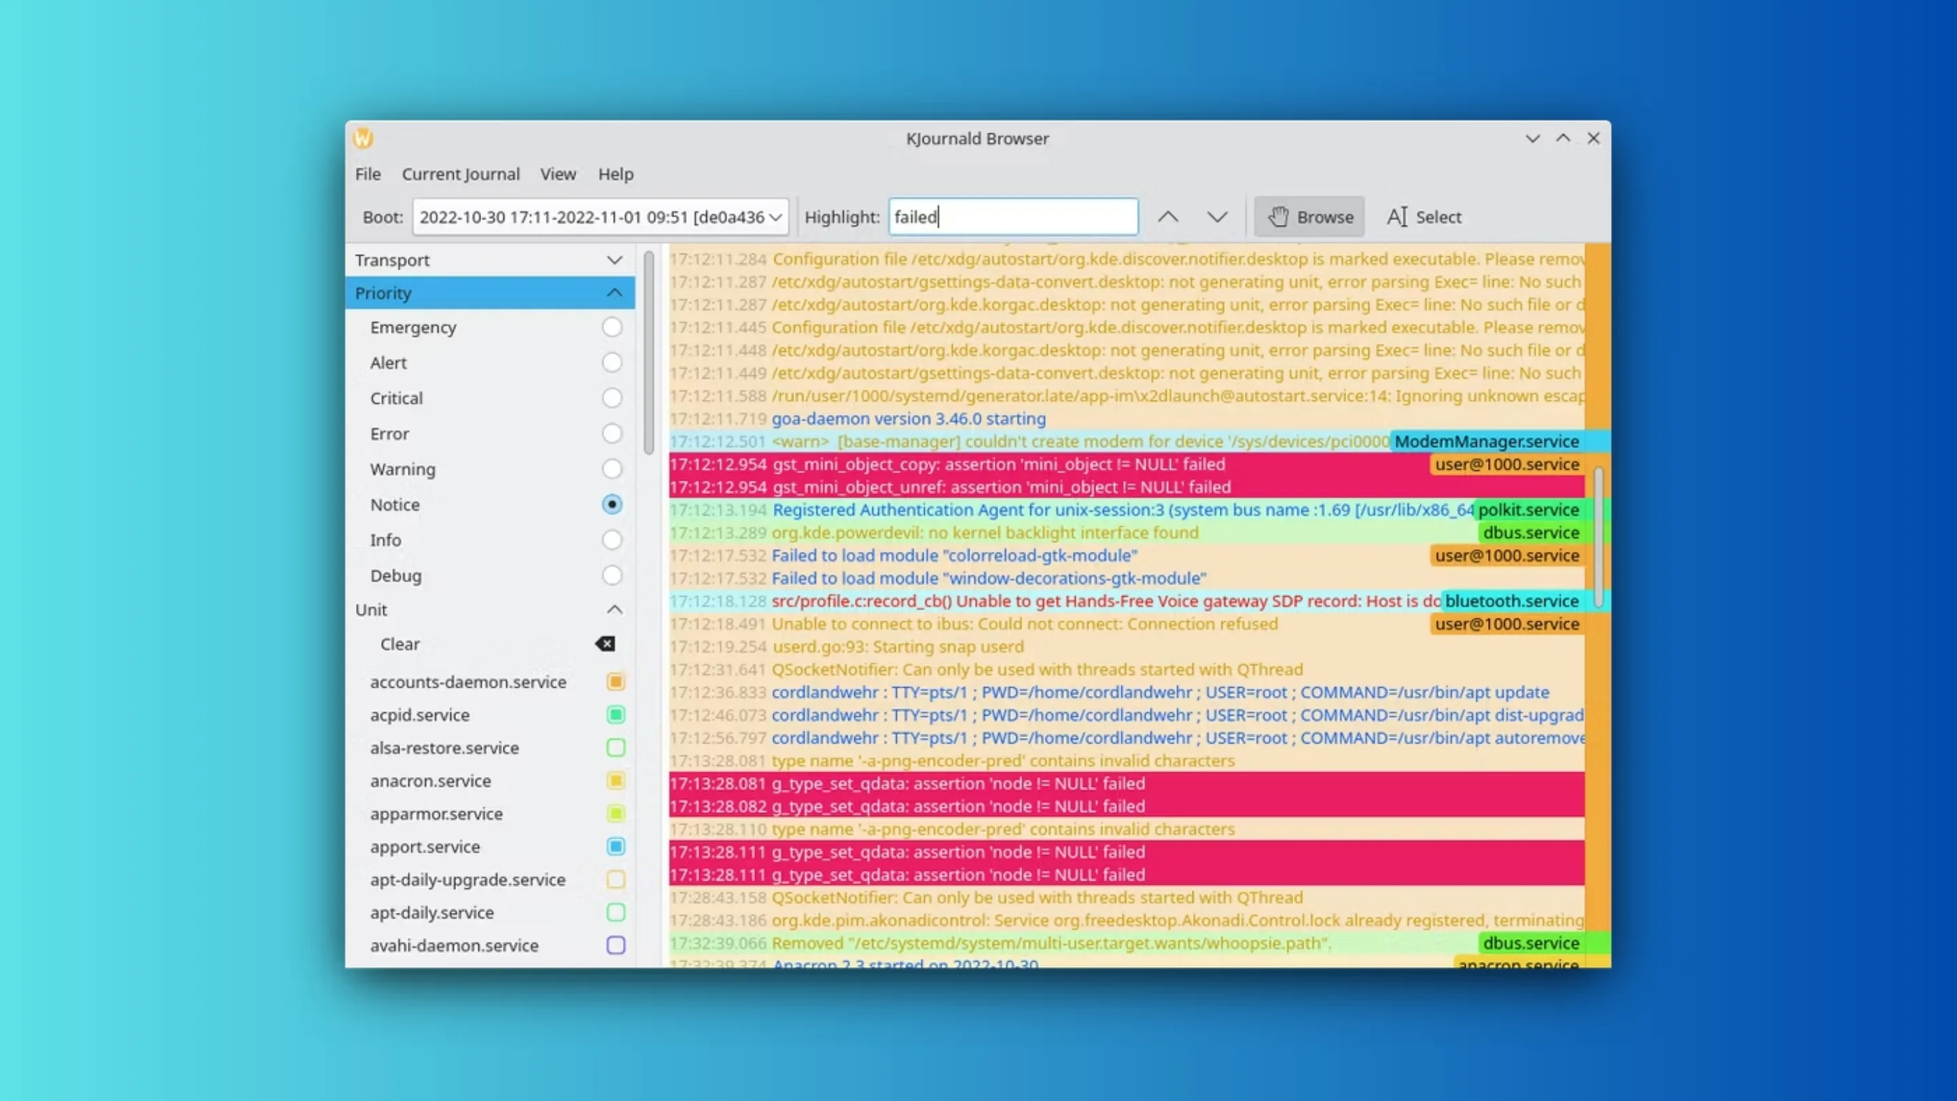Viewport: 1957px width, 1101px height.
Task: Switch to Select text mode
Action: pos(1424,217)
